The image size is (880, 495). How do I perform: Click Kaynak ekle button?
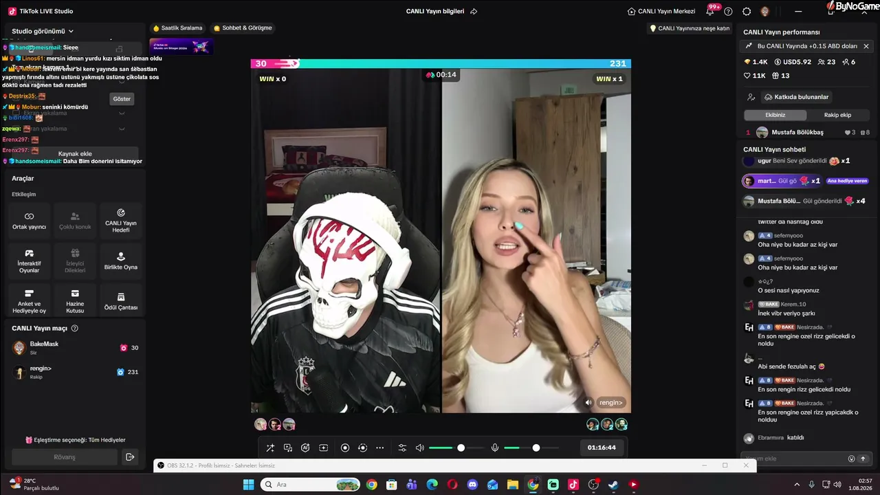coord(75,154)
